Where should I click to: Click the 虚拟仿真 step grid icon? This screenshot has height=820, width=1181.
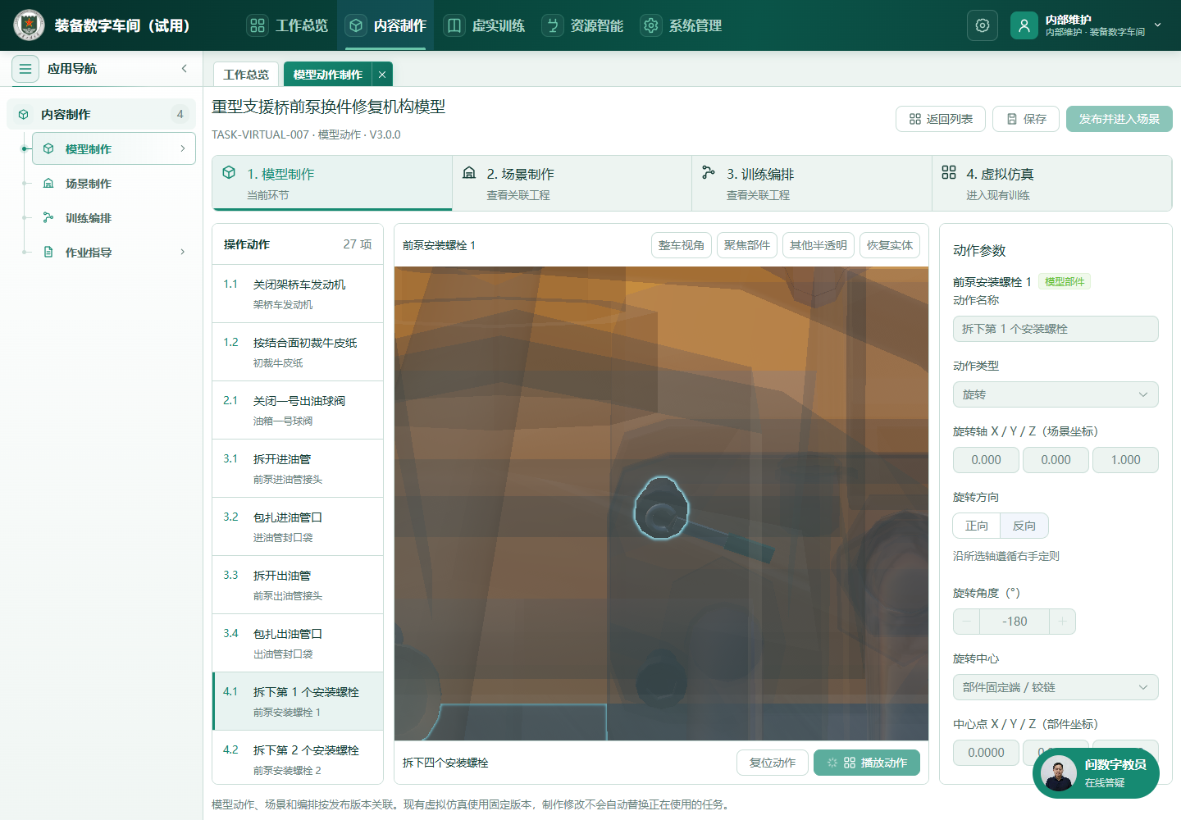949,172
